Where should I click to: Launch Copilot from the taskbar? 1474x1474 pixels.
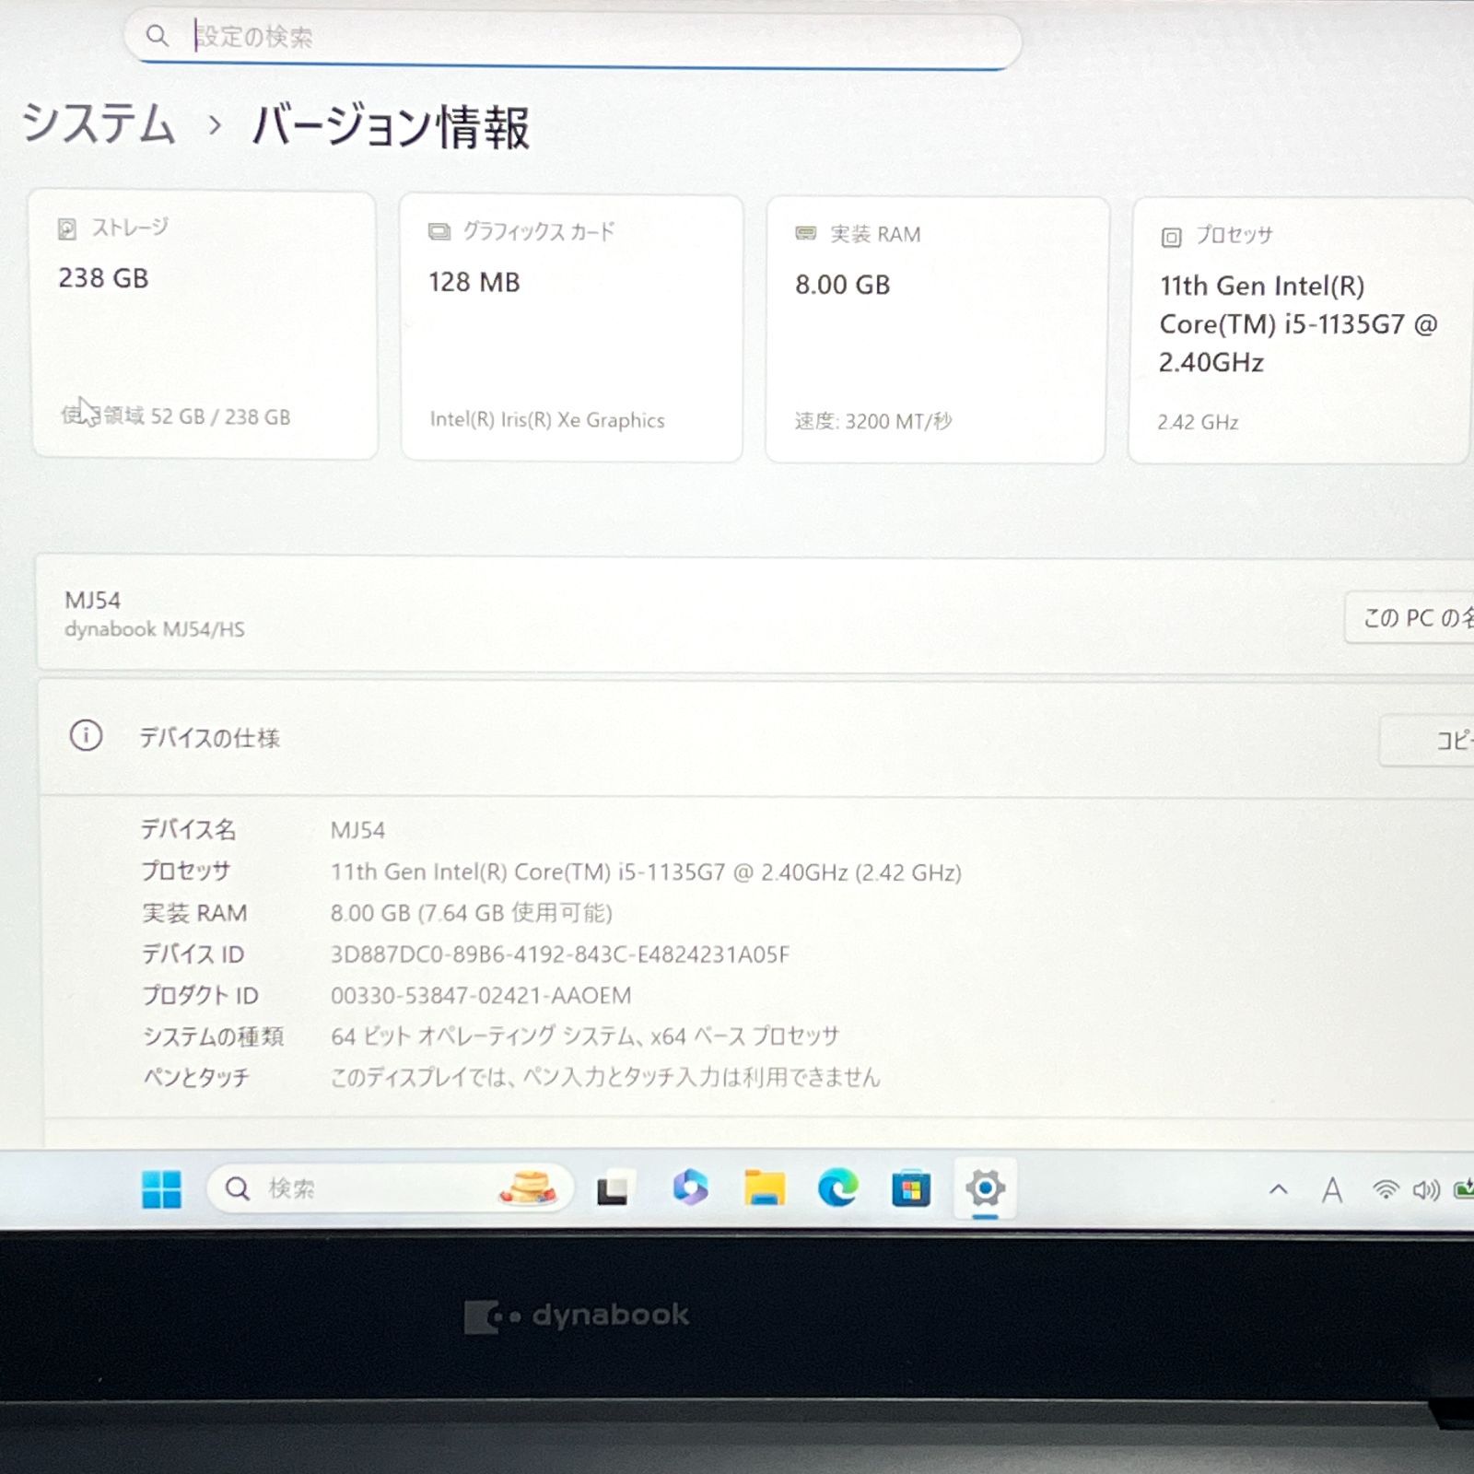tap(690, 1187)
